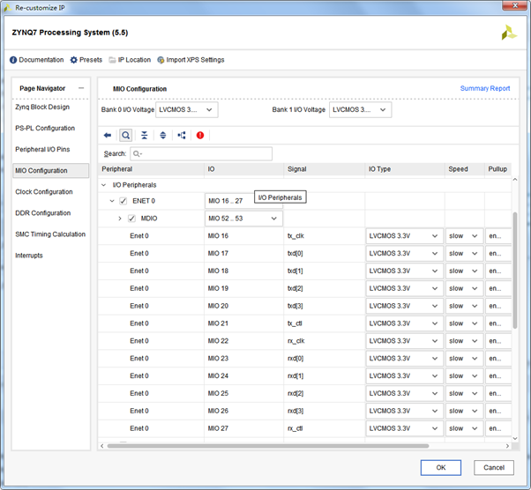The image size is (531, 490).
Task: Uncheck the ENET 0 checkbox
Action: 123,201
